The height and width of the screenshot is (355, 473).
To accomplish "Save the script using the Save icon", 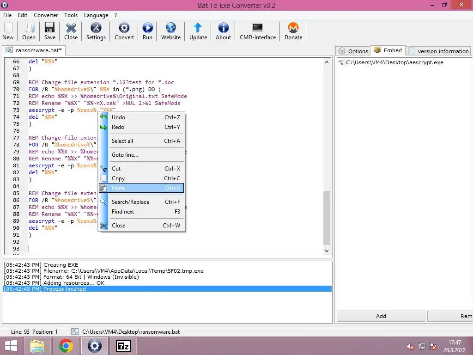I will 50,31.
